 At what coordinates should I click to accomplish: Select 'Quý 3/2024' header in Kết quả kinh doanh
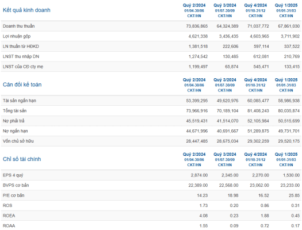(225, 5)
